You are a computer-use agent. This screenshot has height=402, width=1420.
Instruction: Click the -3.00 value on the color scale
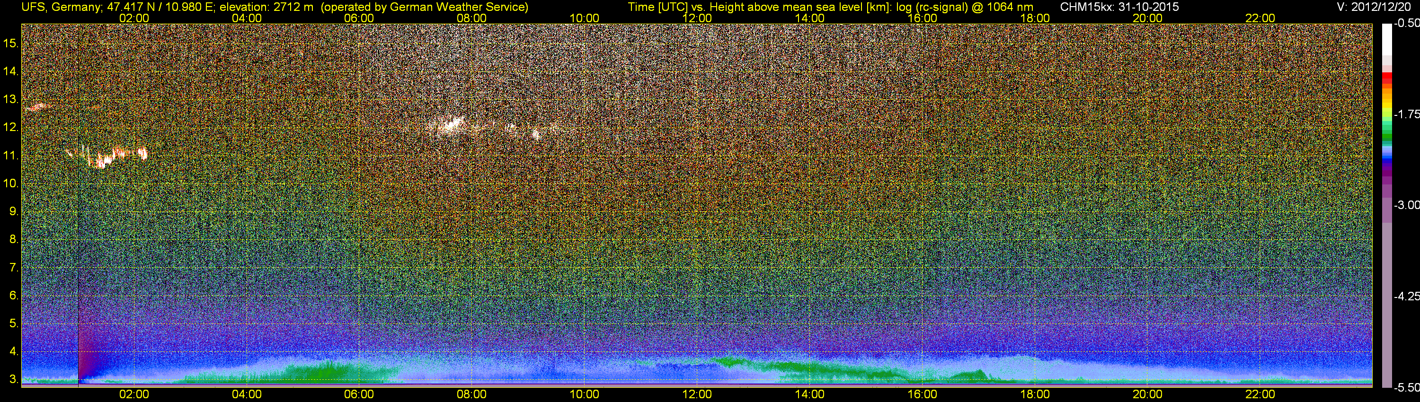[x=1407, y=205]
